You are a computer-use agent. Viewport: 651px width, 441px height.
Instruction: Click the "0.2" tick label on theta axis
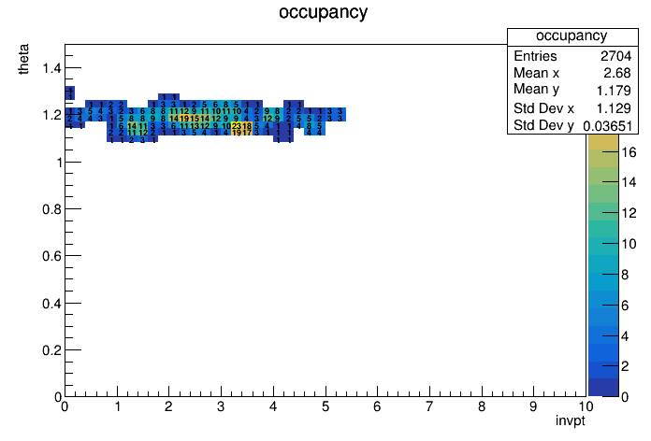click(51, 350)
